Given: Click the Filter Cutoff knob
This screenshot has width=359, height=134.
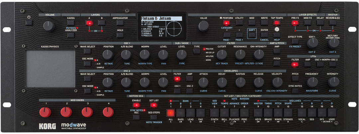Looking at the screenshot, I should 222,55.
